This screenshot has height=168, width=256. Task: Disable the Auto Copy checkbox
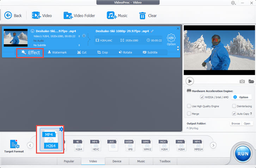click(234, 114)
